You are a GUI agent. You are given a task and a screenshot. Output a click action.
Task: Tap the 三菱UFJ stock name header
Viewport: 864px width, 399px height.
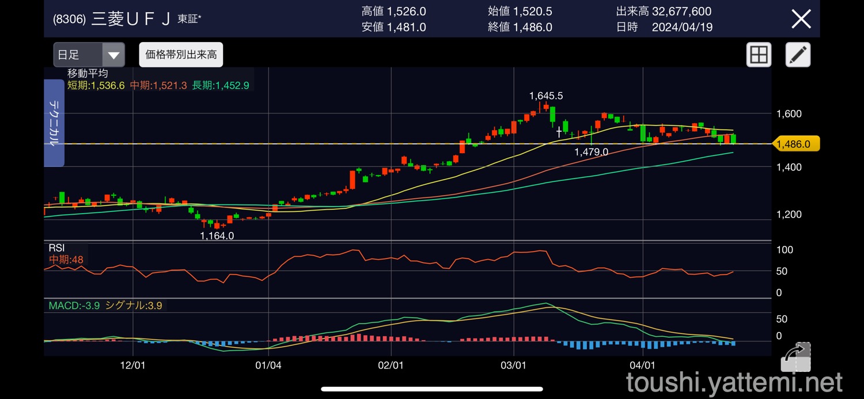click(x=131, y=19)
